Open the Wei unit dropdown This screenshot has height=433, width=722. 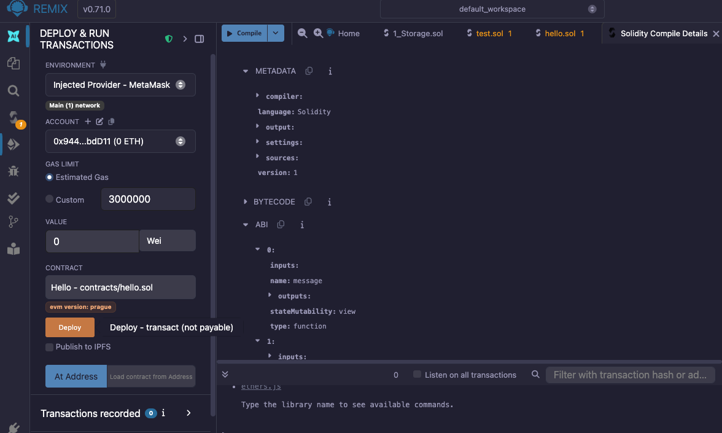(167, 241)
